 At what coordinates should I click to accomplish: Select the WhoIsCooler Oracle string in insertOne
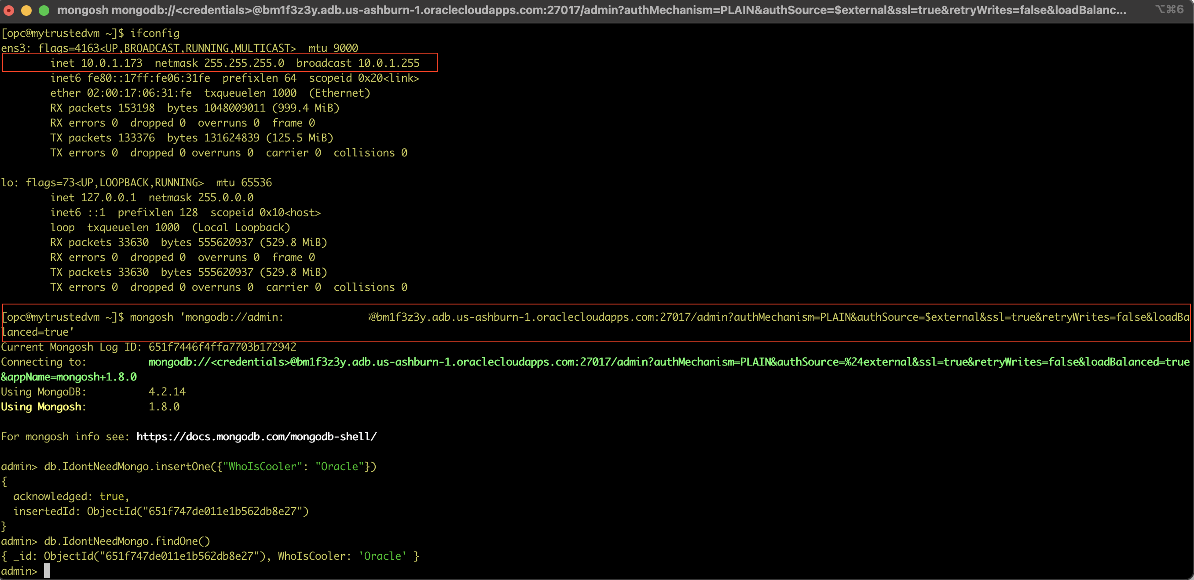click(262, 466)
